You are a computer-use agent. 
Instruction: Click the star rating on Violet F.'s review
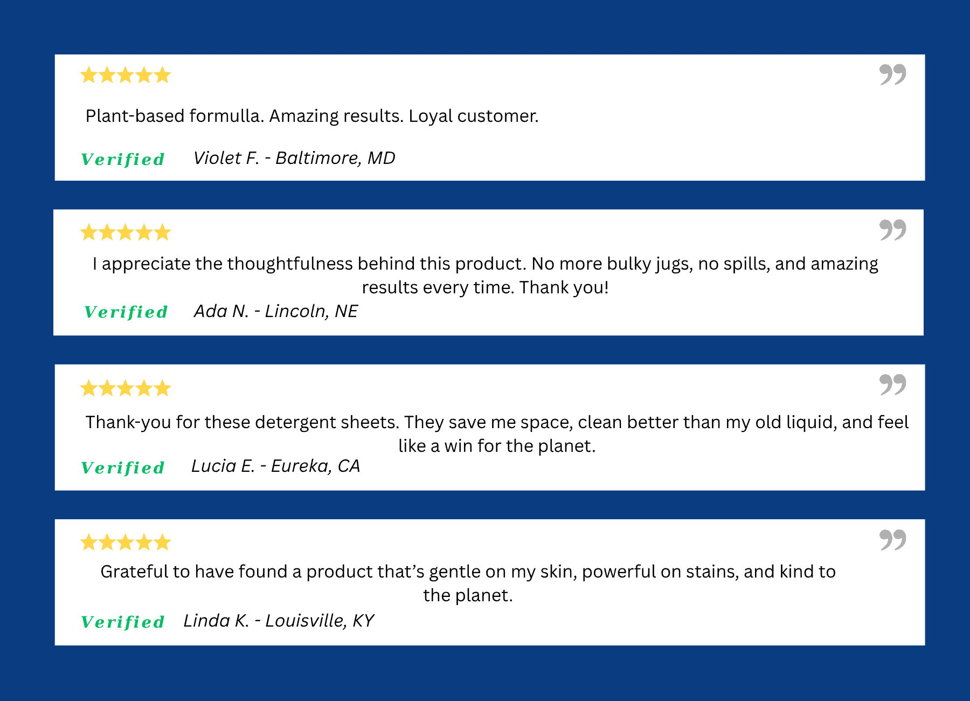click(126, 75)
